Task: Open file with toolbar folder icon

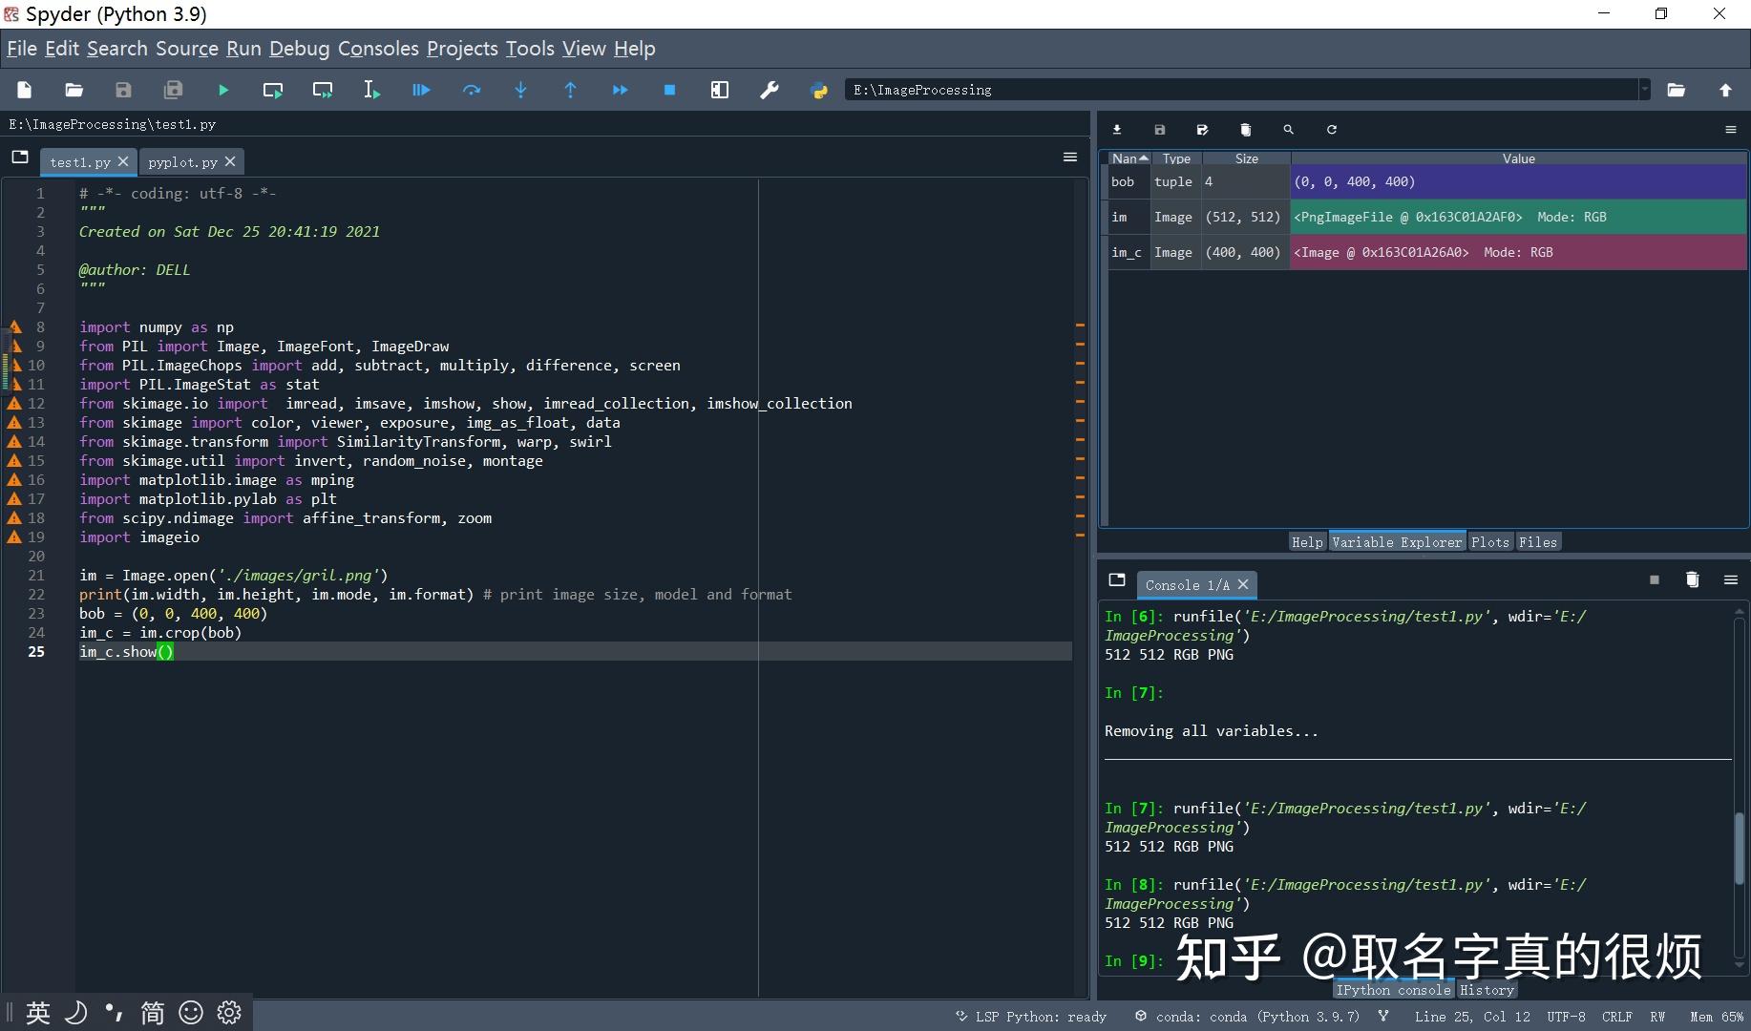Action: [x=74, y=90]
